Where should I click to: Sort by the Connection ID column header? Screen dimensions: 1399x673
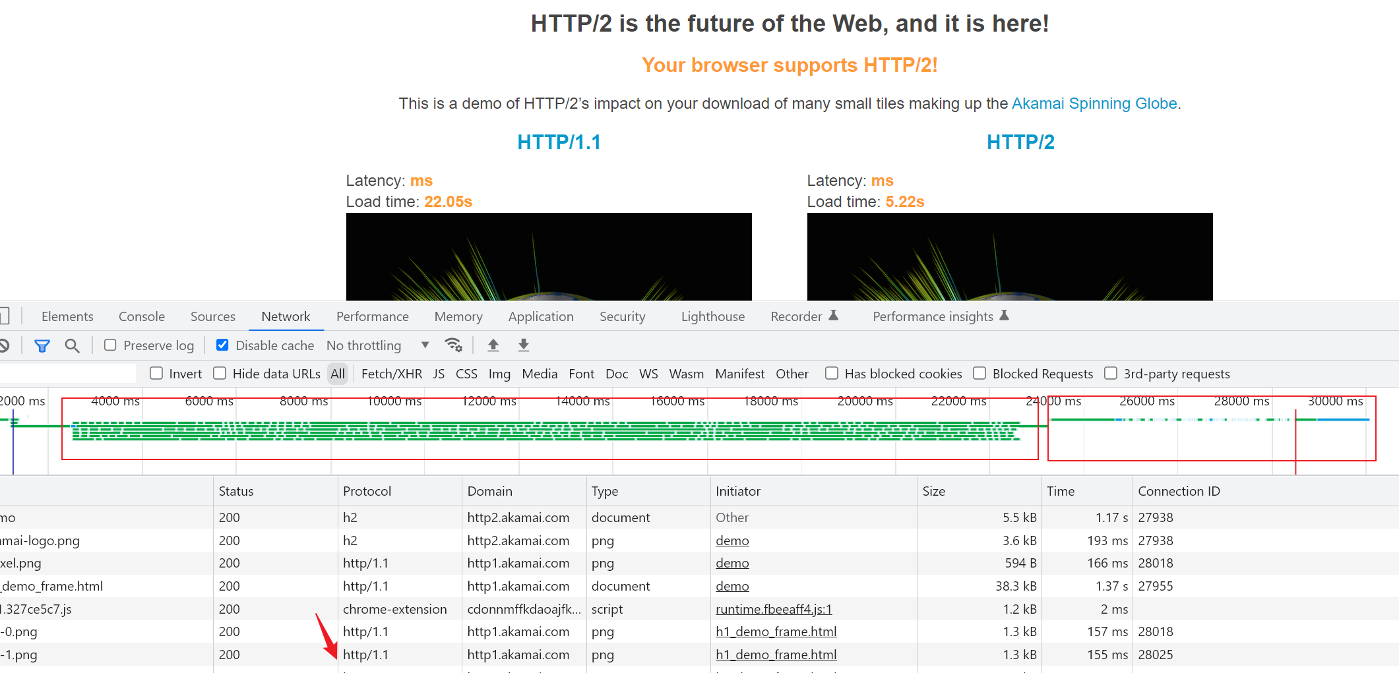pos(1179,491)
